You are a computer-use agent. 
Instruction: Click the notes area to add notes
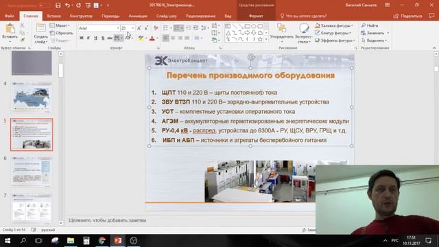pos(191,220)
